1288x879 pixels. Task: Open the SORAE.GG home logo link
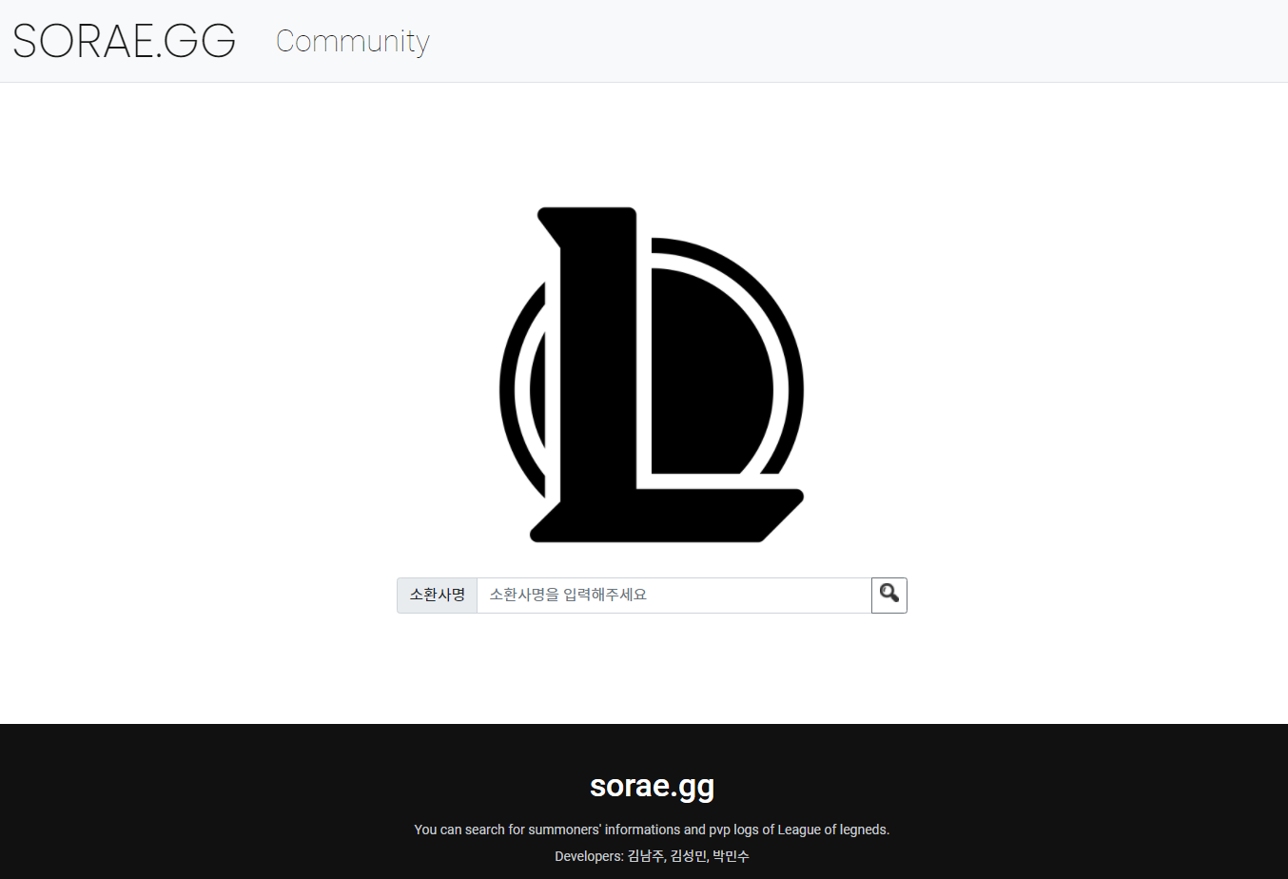point(124,41)
